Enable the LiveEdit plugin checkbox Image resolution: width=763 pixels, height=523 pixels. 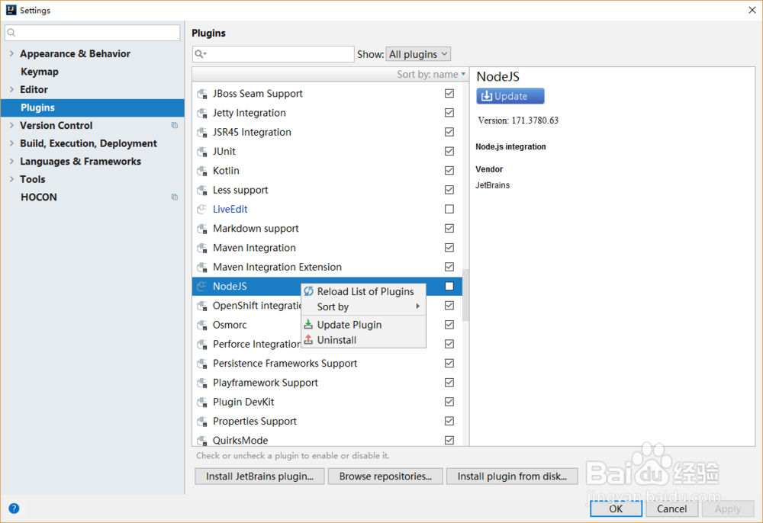[x=449, y=209]
